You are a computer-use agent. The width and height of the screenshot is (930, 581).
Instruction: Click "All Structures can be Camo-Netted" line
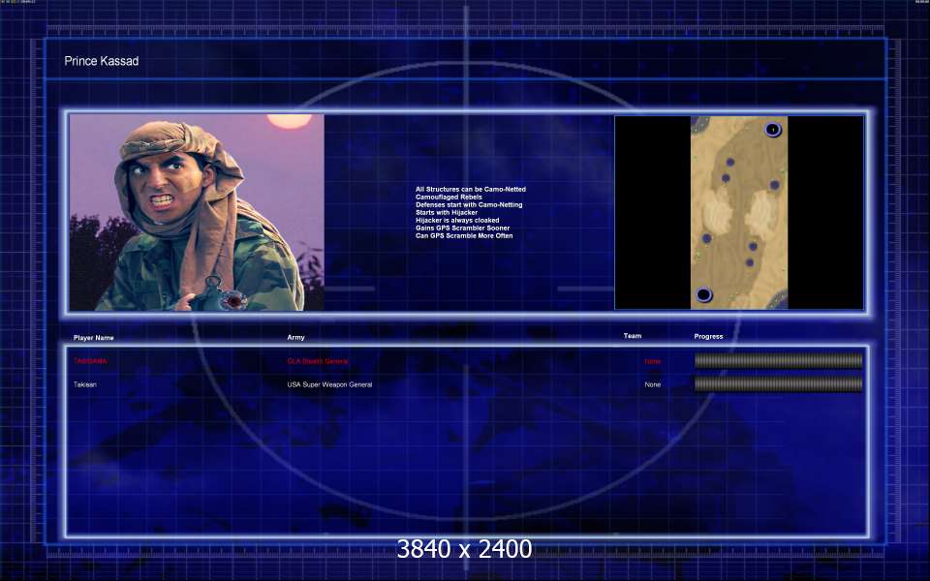point(471,189)
